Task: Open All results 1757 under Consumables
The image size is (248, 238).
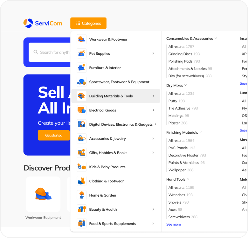Action: click(181, 46)
